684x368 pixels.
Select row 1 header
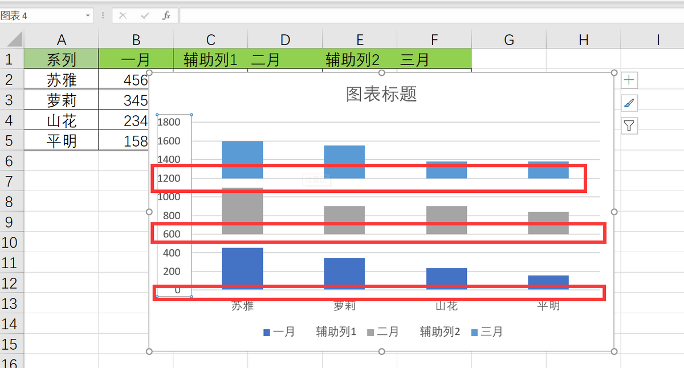pyautogui.click(x=12, y=59)
